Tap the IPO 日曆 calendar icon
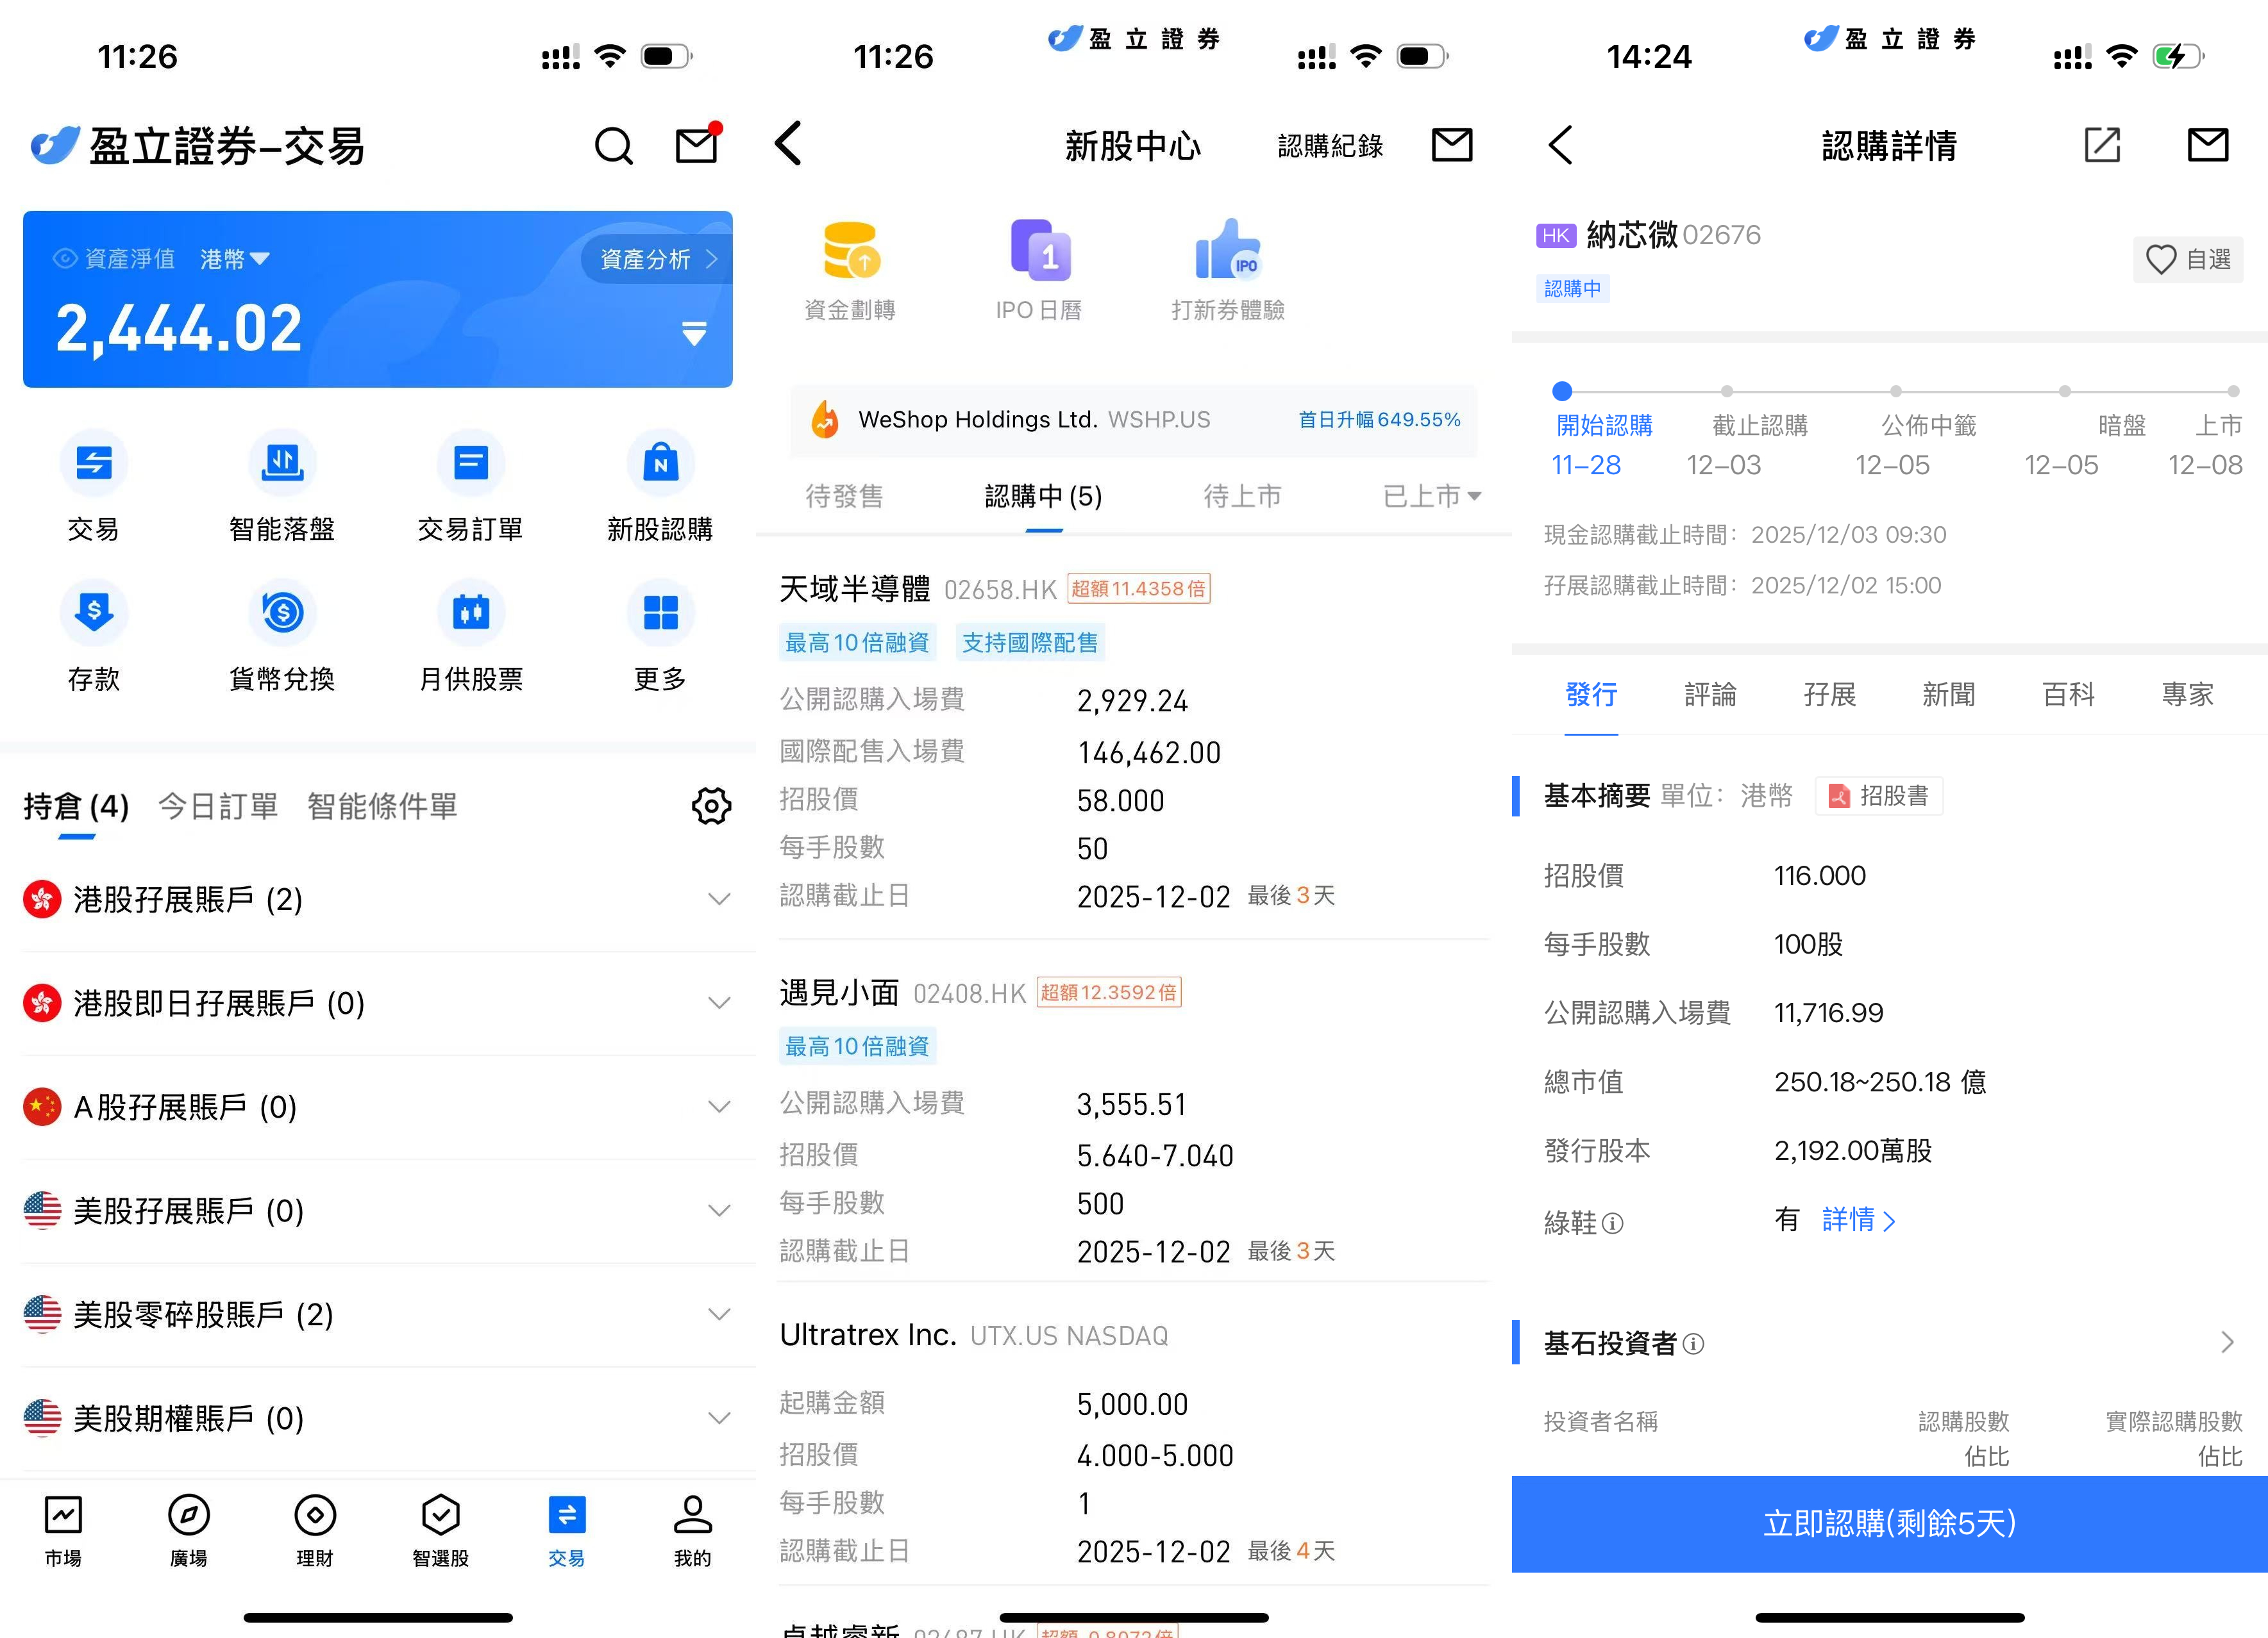The image size is (2268, 1638). (1039, 251)
